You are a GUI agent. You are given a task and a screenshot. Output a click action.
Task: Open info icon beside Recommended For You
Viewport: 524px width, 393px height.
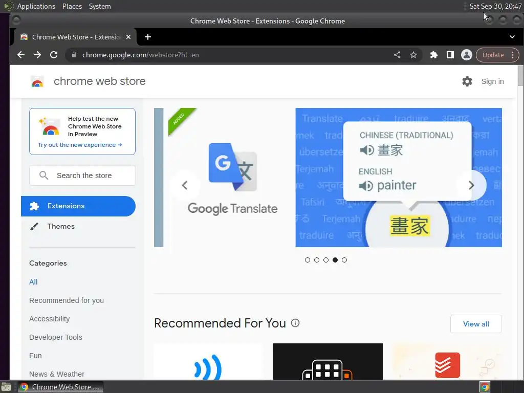click(x=295, y=323)
